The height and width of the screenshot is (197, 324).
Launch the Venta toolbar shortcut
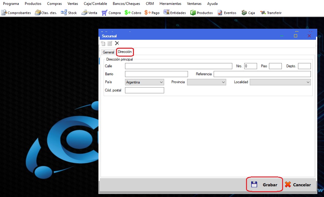click(89, 13)
